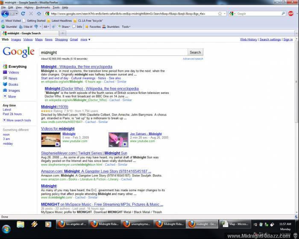
Task: Open the folder icon in the taskbar
Action: (21, 224)
